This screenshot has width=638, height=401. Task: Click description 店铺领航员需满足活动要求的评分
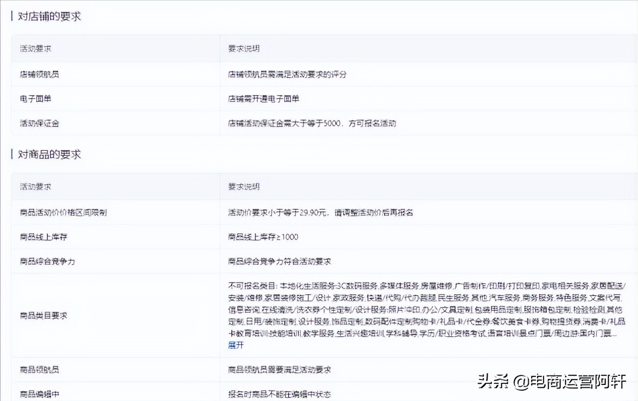tap(287, 75)
